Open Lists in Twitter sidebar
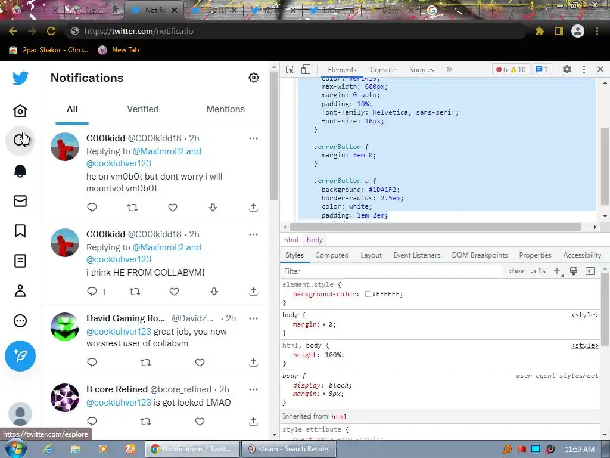 [x=20, y=261]
